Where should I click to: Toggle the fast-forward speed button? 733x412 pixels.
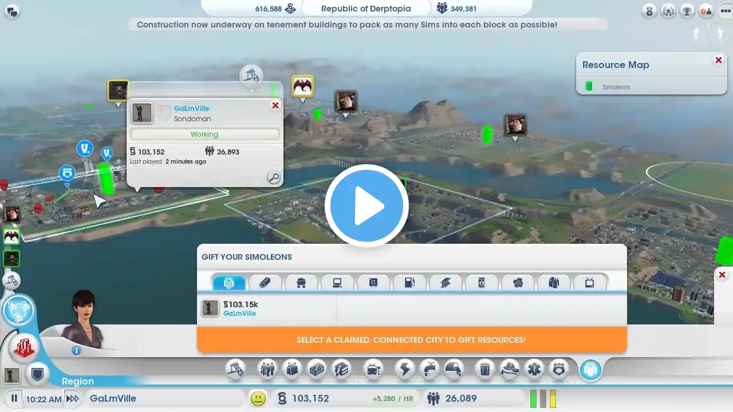click(72, 398)
